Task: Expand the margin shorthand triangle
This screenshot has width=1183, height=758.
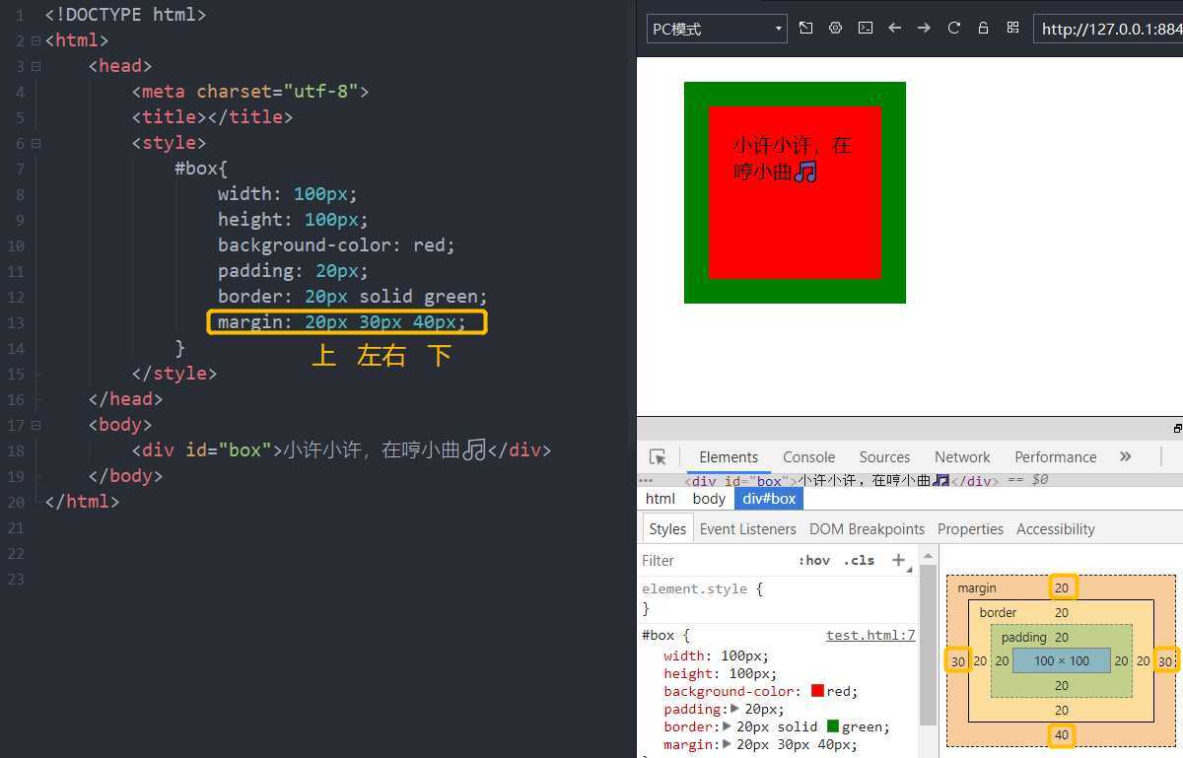Action: (x=728, y=744)
